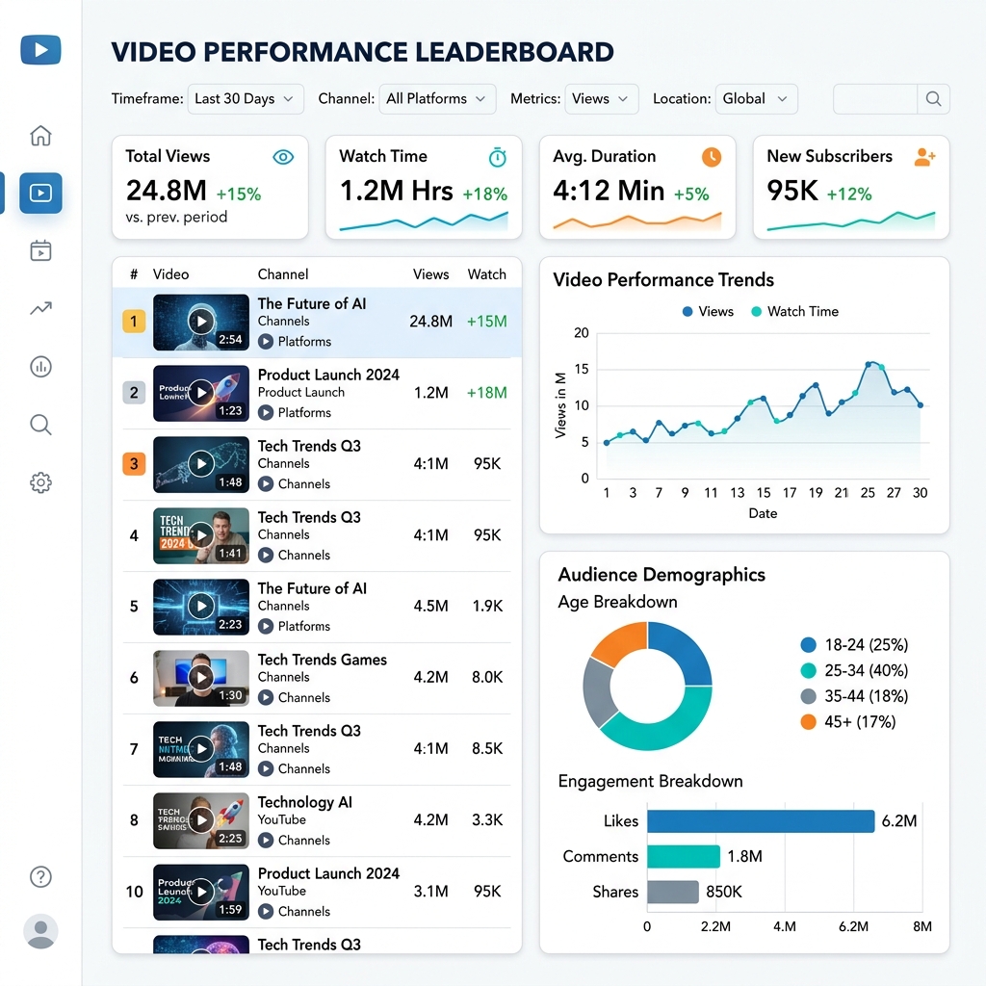Click the 24.8M views value in rank 1 row
The width and height of the screenshot is (986, 986).
[x=430, y=322]
